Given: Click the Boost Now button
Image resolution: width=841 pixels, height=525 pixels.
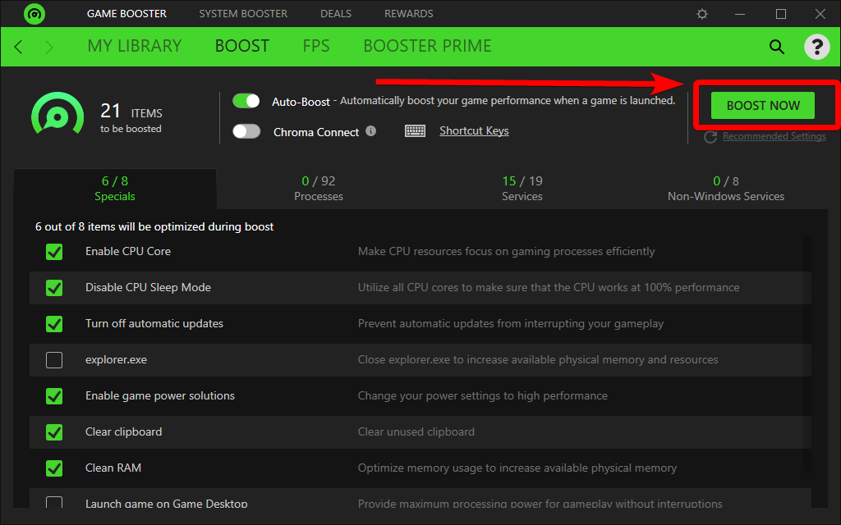Looking at the screenshot, I should (763, 106).
